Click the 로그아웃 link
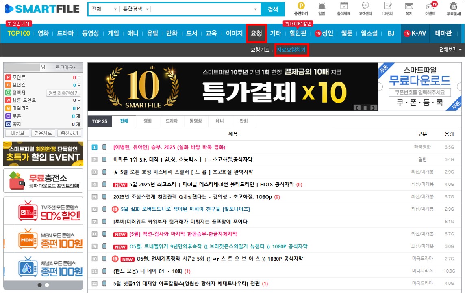This screenshot has height=293, width=465. 65,67
